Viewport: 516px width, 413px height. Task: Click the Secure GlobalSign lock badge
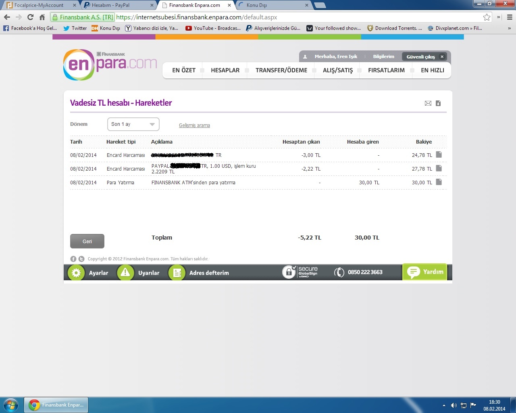300,272
